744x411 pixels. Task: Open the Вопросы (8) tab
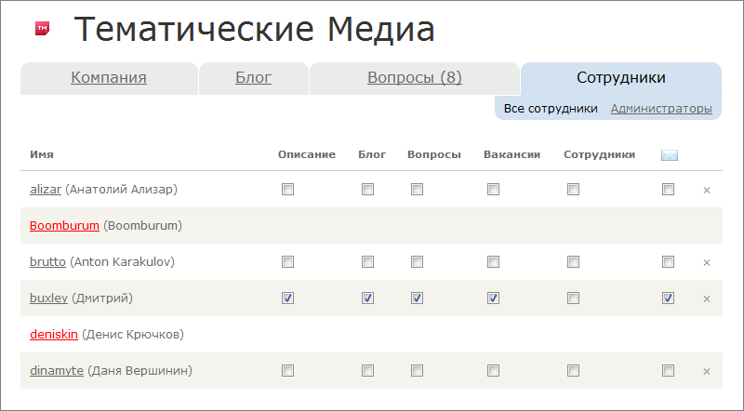coord(415,77)
